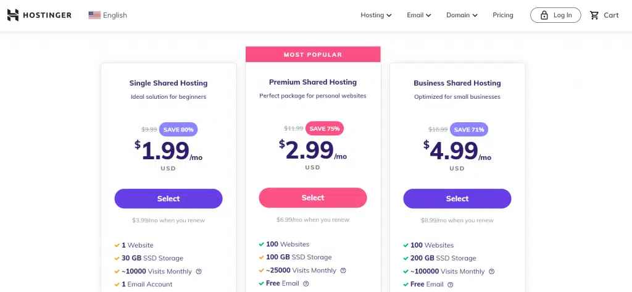Select the Premium Shared Hosting plan

pyautogui.click(x=313, y=198)
